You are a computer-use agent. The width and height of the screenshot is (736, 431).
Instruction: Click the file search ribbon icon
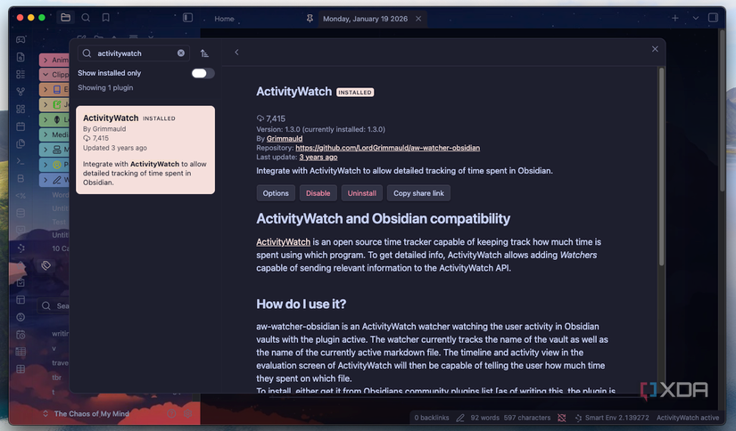pos(21,57)
